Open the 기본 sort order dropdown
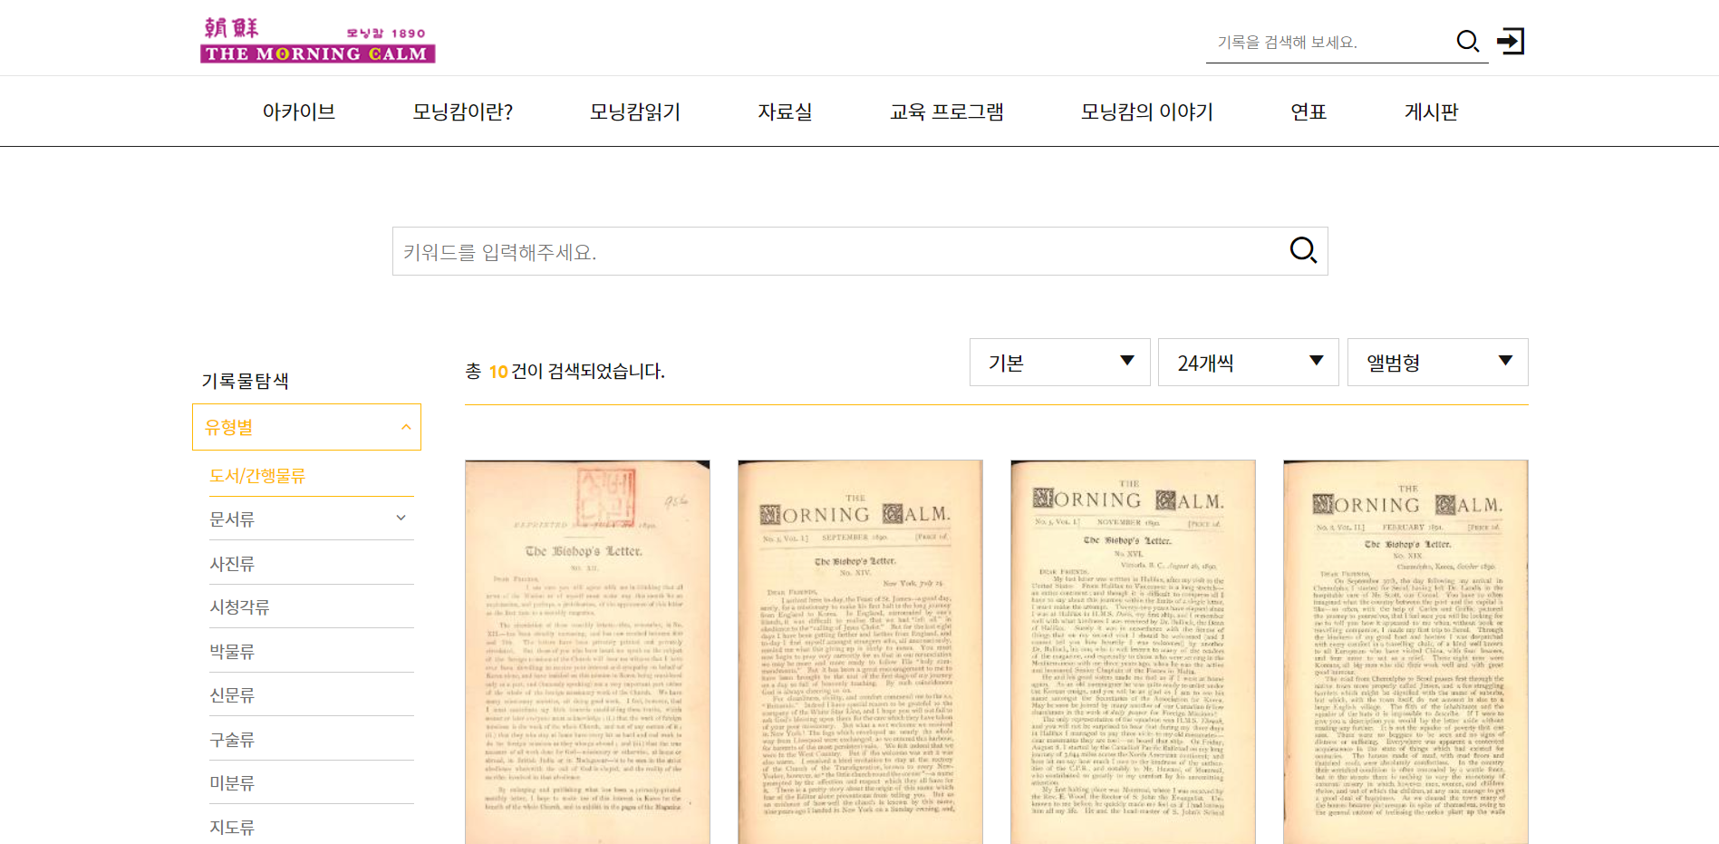Viewport: 1719px width, 844px height. click(x=1059, y=363)
